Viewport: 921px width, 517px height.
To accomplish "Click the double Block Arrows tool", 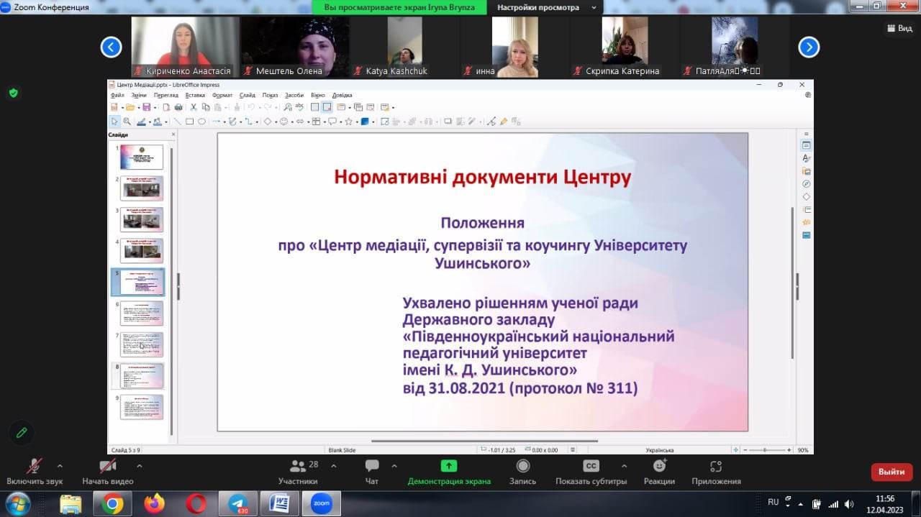I will coord(300,122).
